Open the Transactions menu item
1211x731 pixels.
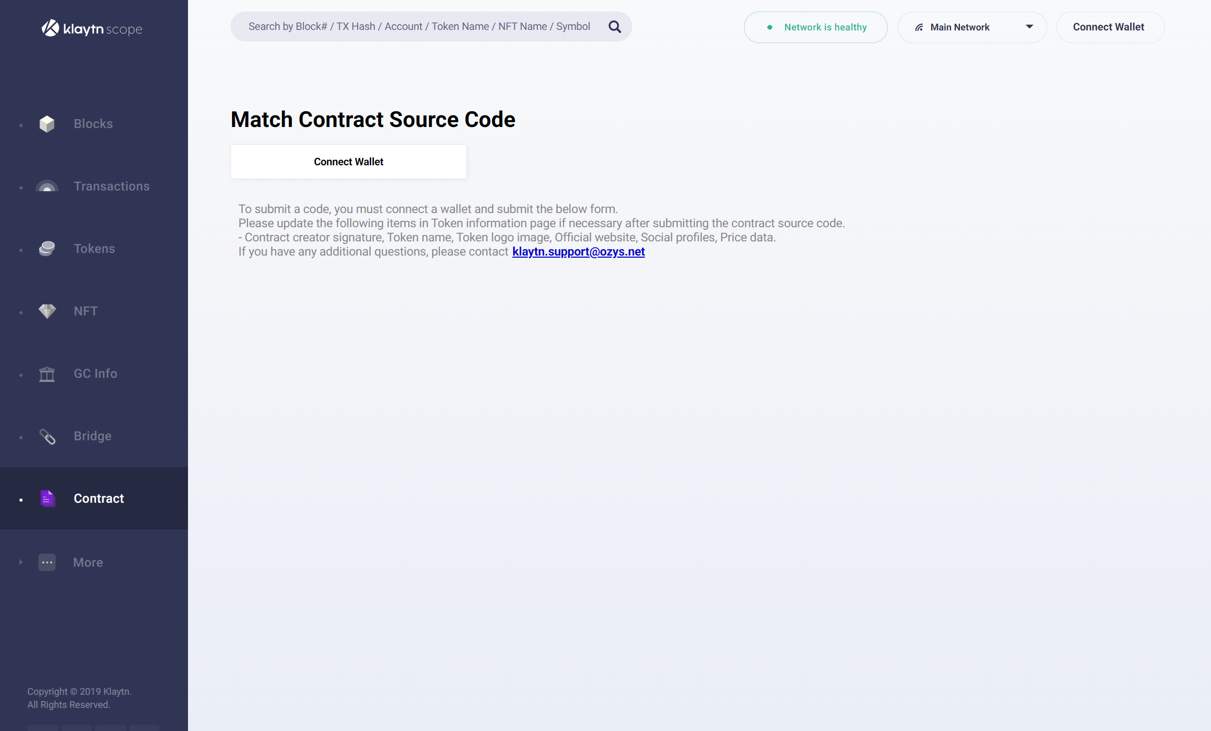click(x=111, y=186)
